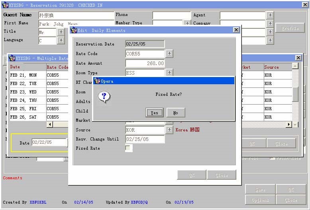Click the Created By user XBFOXBL

[38, 202]
